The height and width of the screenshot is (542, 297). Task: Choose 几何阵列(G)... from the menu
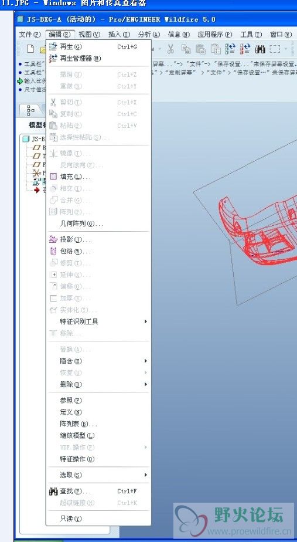pyautogui.click(x=99, y=224)
